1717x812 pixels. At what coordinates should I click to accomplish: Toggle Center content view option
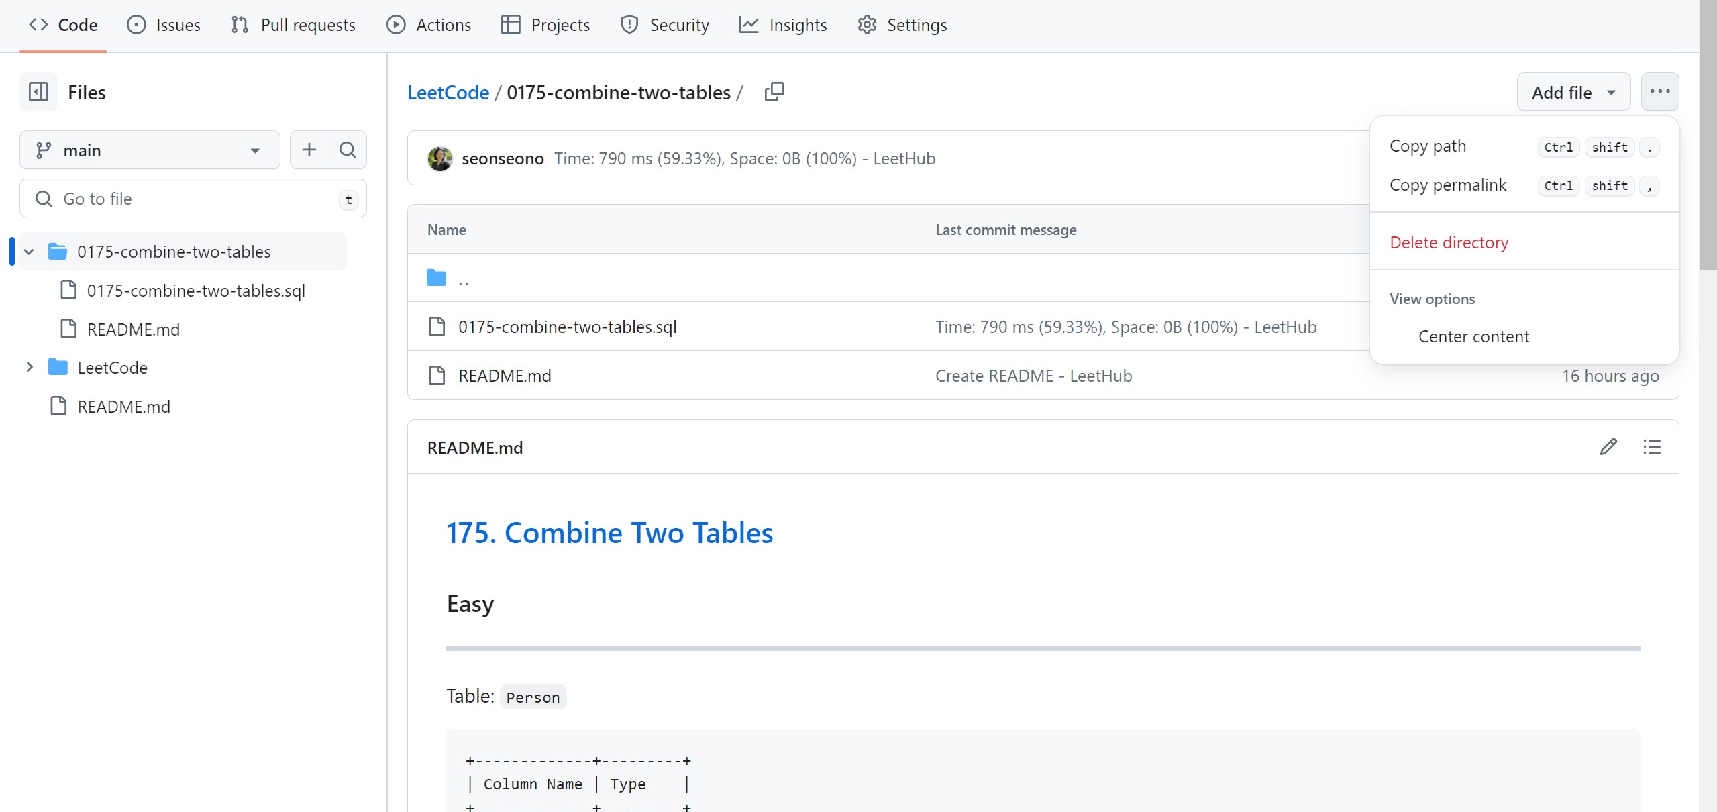pos(1473,336)
